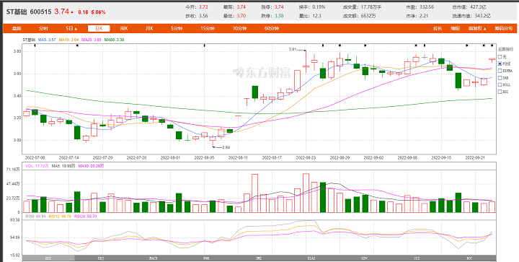Click the 换手 0.19% value
519x262 pixels.
coord(312,7)
